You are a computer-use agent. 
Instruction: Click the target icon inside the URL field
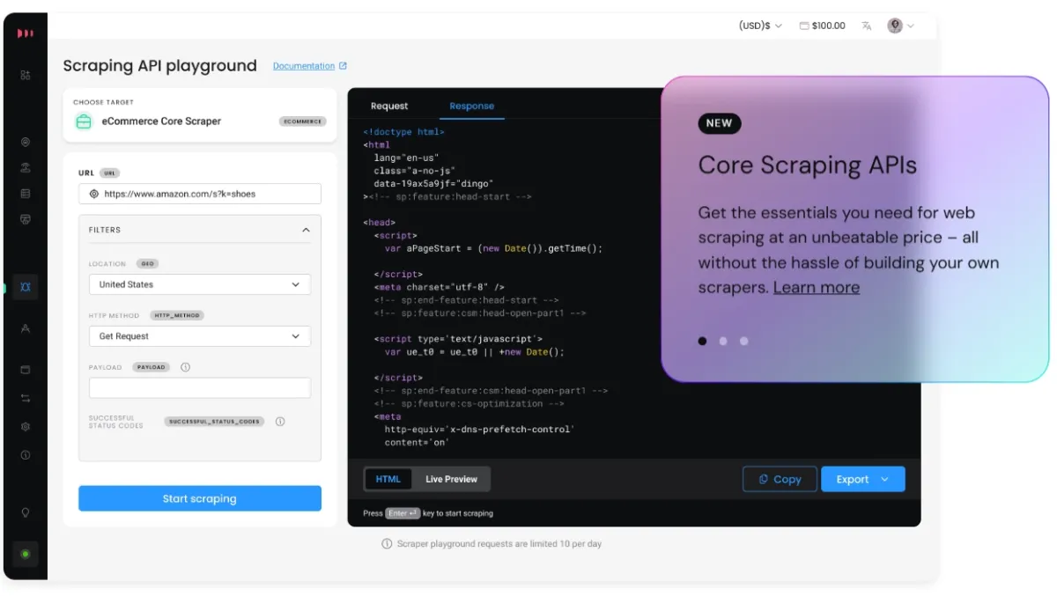pos(94,194)
